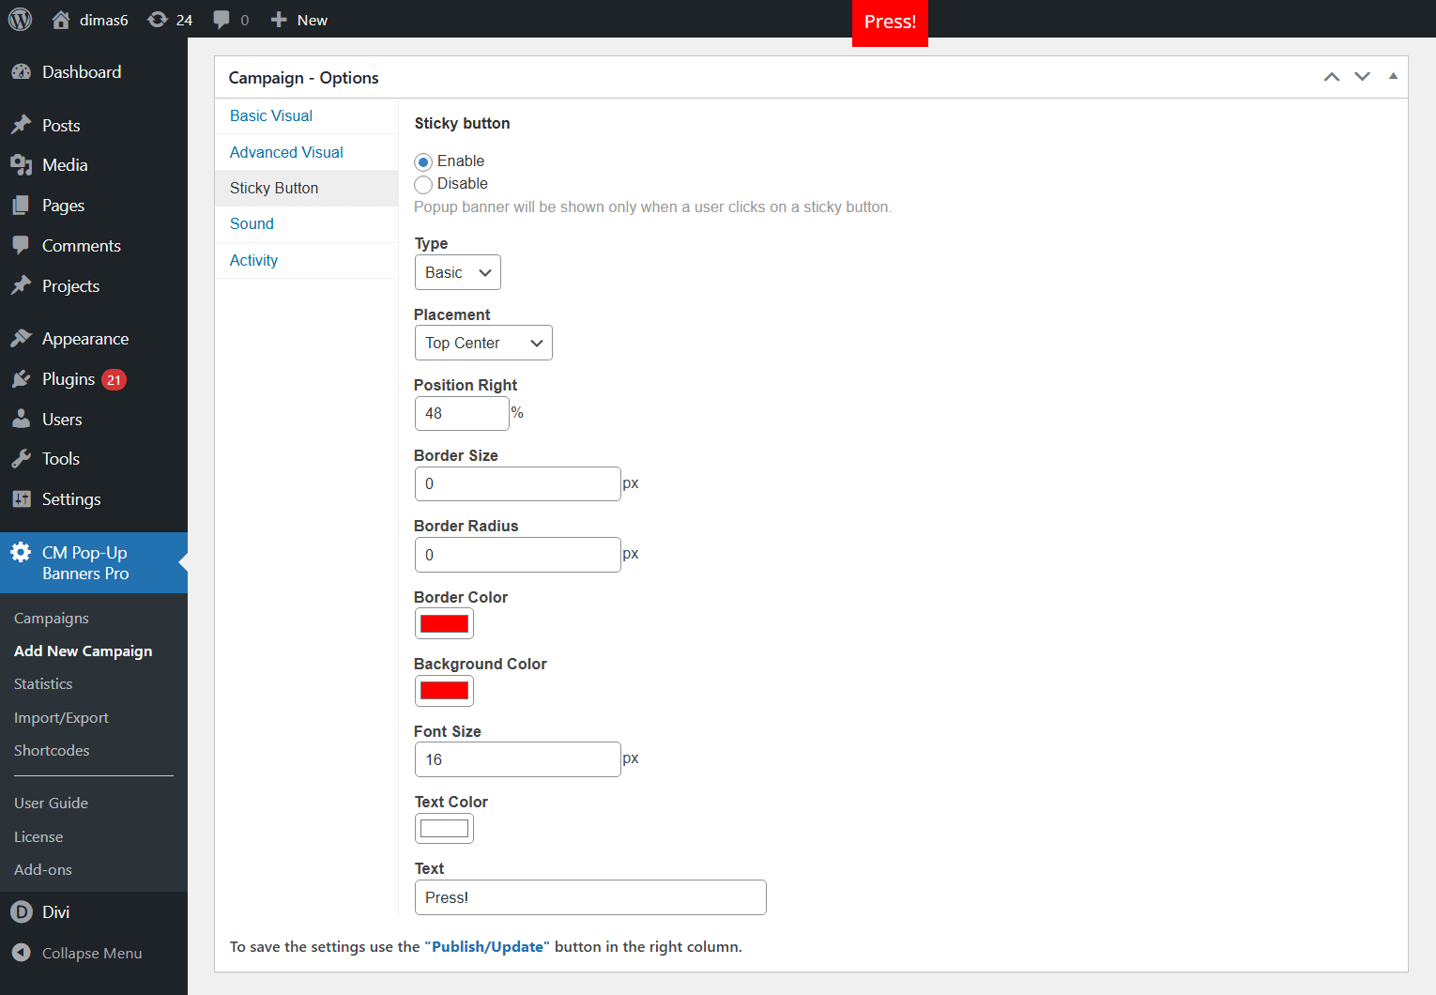Viewport: 1436px width, 995px height.
Task: Click the comments bubble icon in admin bar
Action: (x=222, y=20)
